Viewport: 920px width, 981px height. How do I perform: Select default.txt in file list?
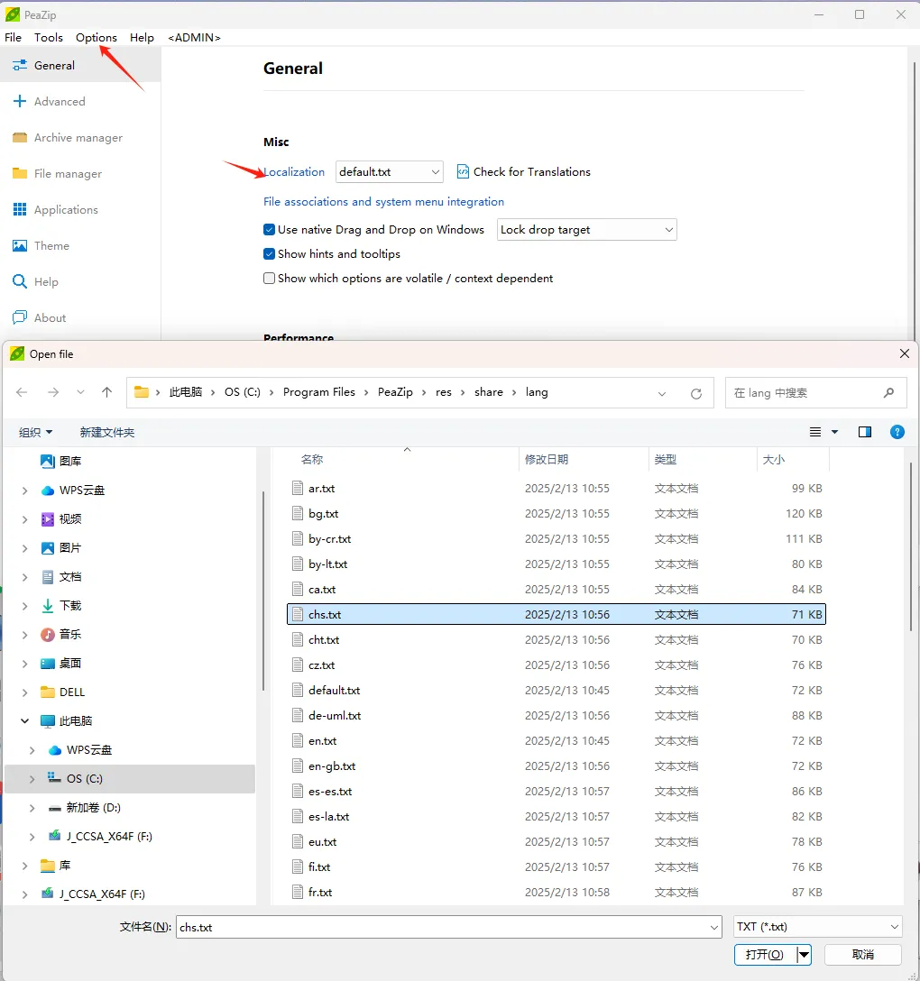557,690
